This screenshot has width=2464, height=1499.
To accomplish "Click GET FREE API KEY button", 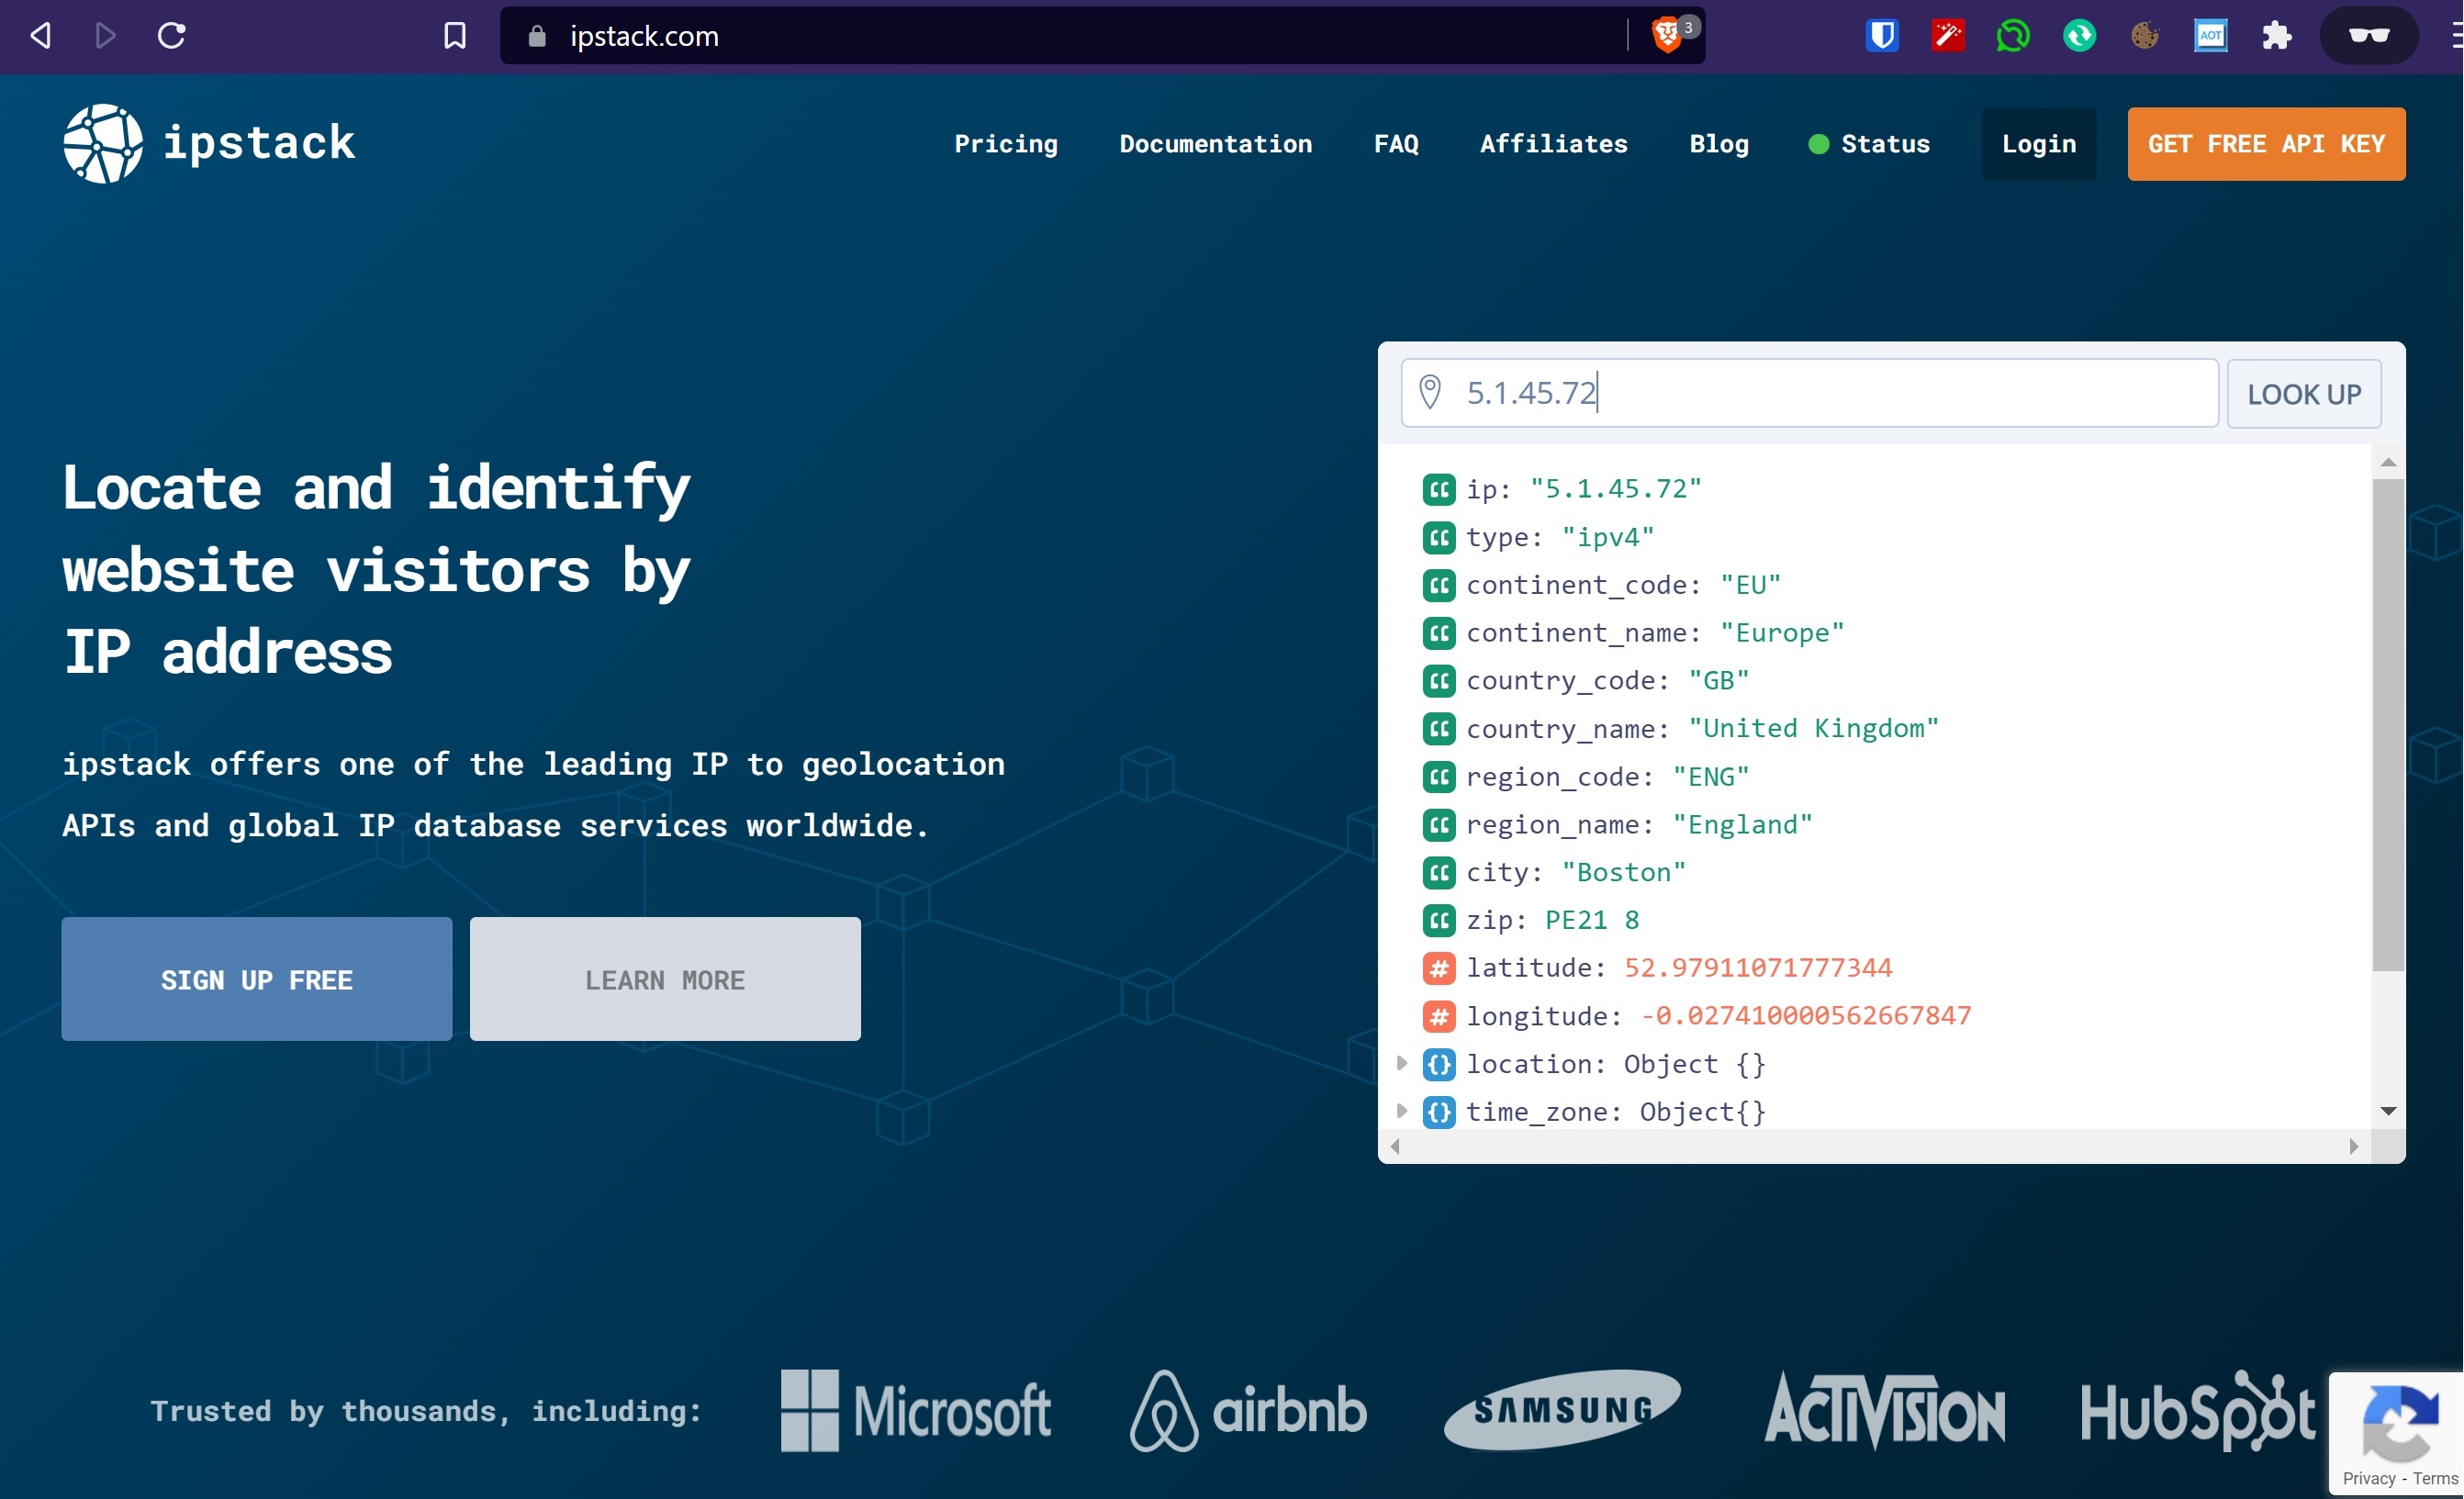I will point(2266,144).
